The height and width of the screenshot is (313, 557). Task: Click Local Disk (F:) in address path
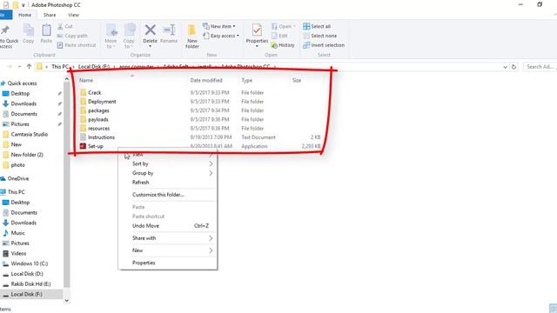coord(94,67)
